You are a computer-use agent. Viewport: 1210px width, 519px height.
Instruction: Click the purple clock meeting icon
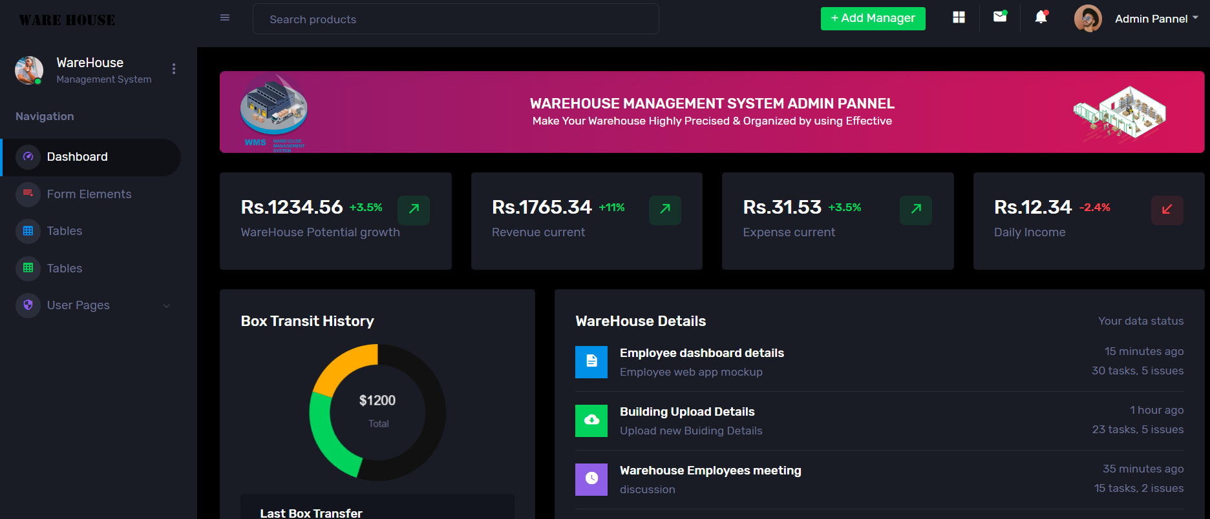point(591,479)
